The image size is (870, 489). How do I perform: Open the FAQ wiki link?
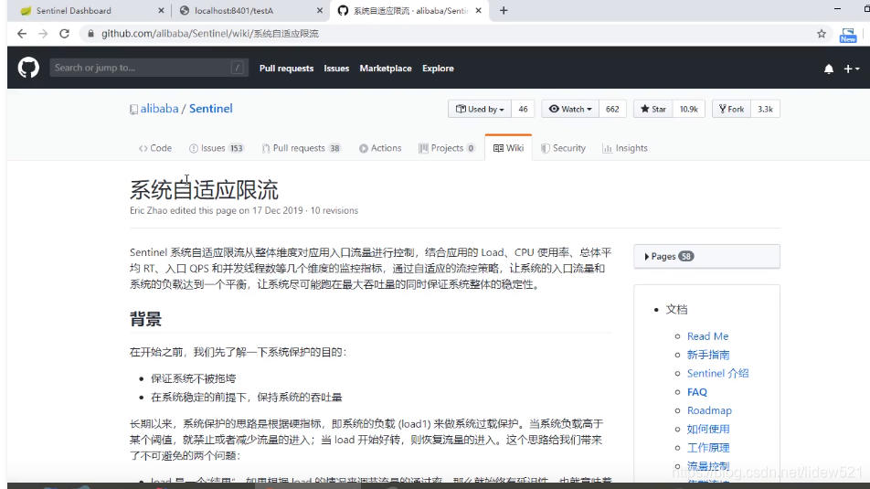(697, 392)
